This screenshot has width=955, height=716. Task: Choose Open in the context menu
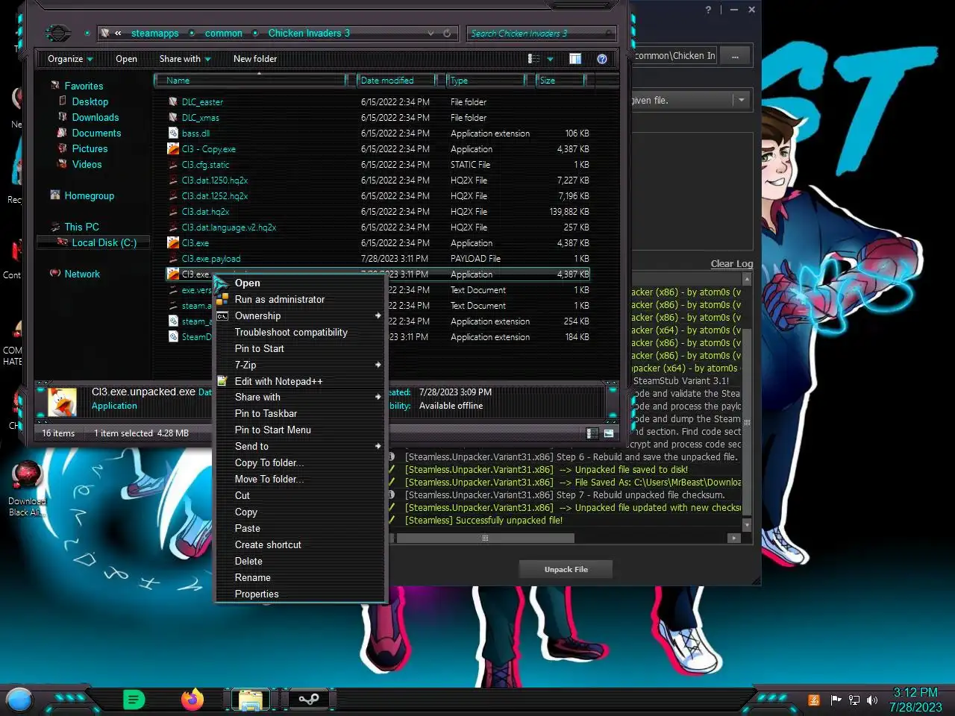(300, 283)
